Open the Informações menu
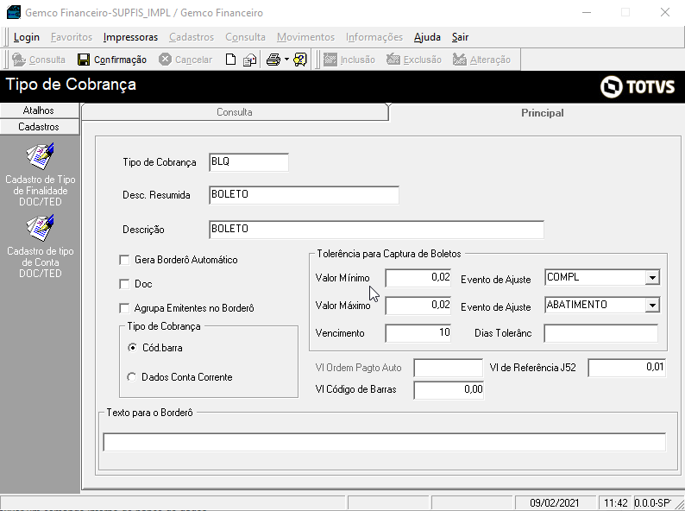This screenshot has height=511, width=685. [374, 37]
